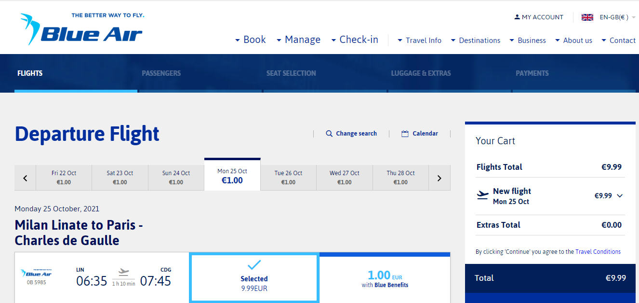Toggle the Selected 9.99EUR fare box
This screenshot has width=639, height=303.
click(254, 278)
